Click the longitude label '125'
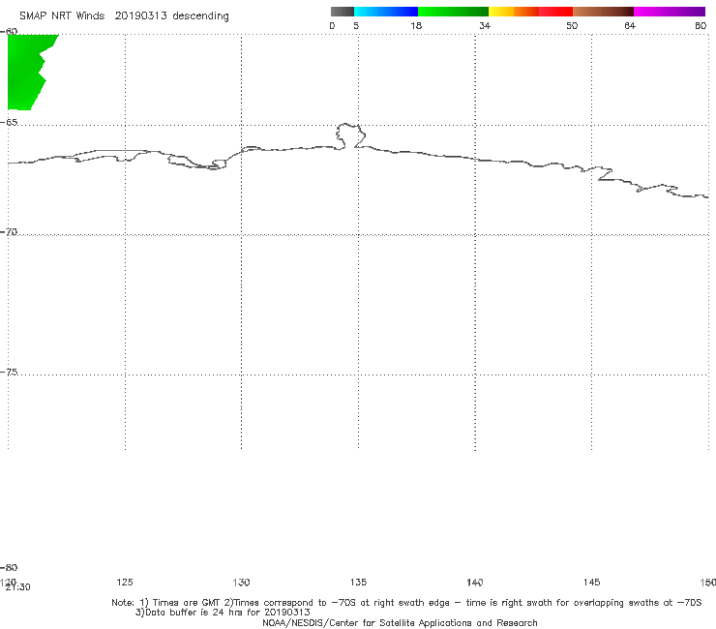The width and height of the screenshot is (716, 629). pos(125,582)
